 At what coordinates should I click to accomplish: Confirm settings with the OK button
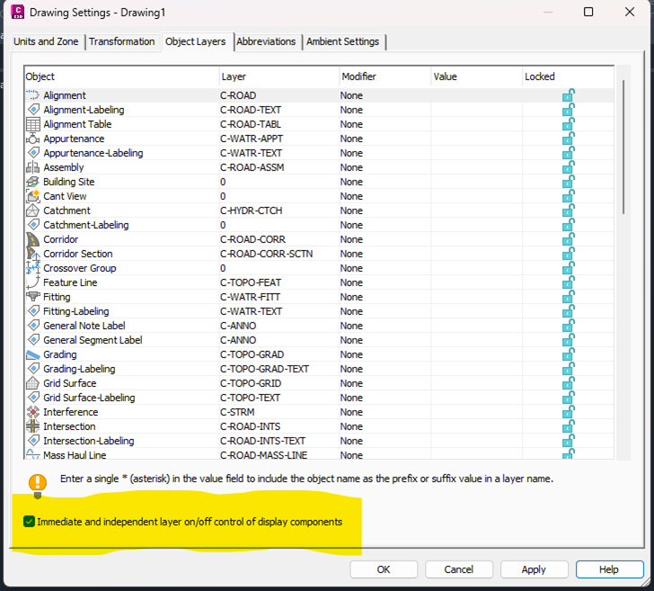(x=384, y=569)
